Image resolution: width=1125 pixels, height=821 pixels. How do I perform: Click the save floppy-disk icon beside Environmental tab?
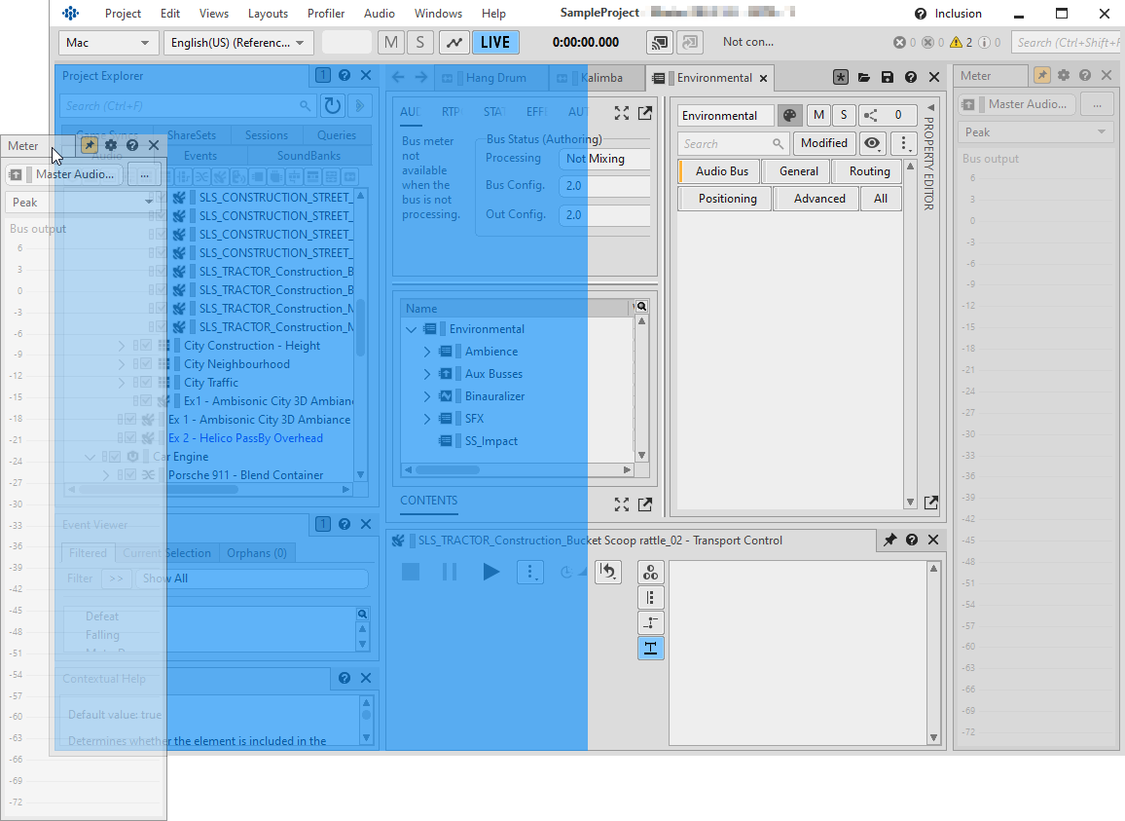point(887,78)
